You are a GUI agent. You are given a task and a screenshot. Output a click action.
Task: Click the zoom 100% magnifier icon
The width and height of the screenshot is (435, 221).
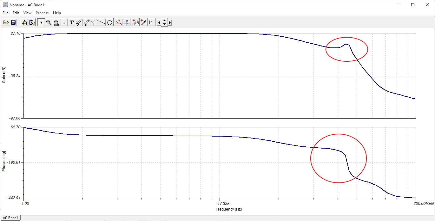(56, 22)
